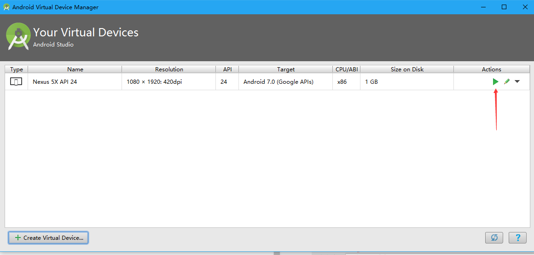Maximize the AVD Manager window
The height and width of the screenshot is (255, 534).
pyautogui.click(x=504, y=7)
